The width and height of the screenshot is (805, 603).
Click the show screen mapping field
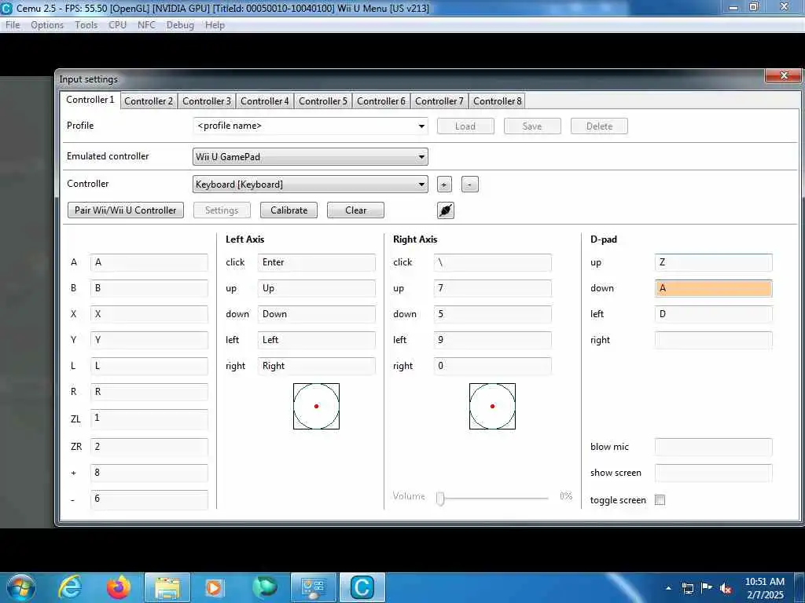pos(714,473)
